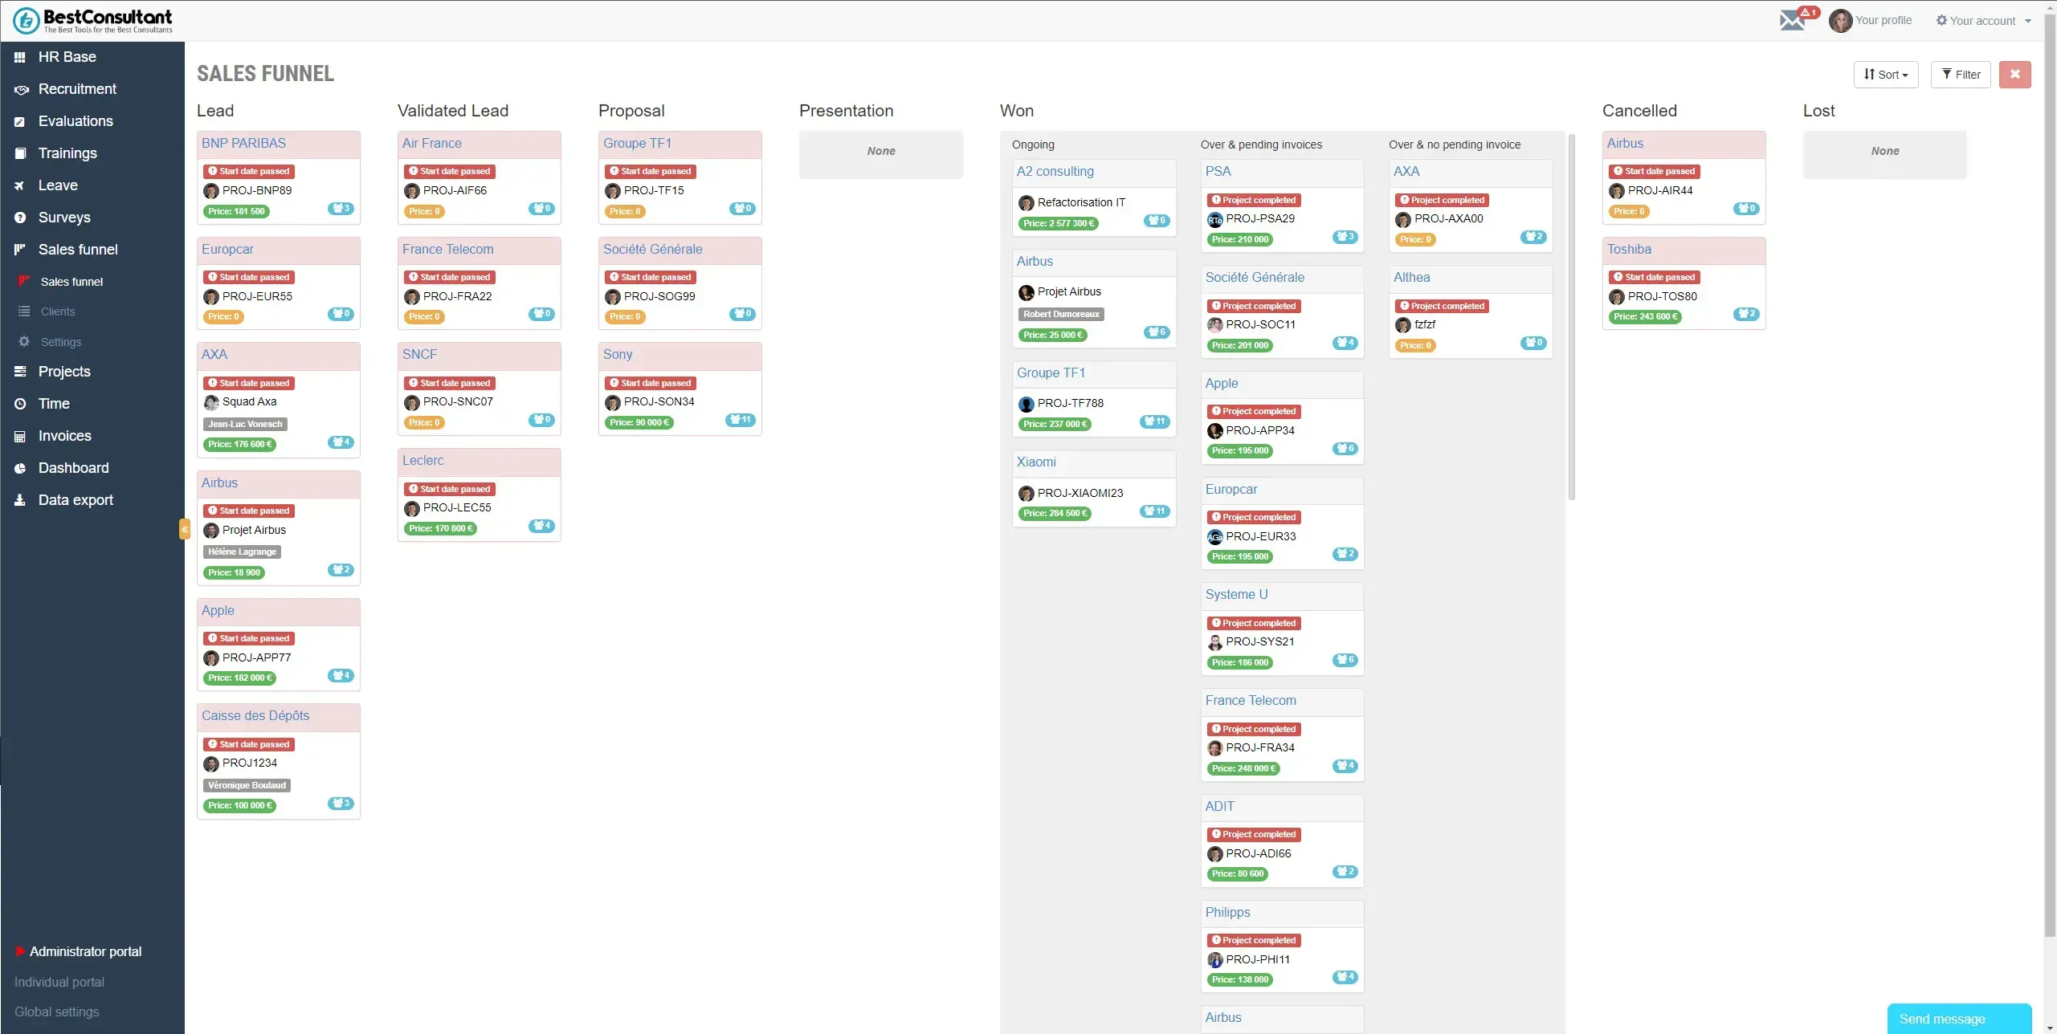
Task: Click the Send message button
Action: point(1958,1019)
